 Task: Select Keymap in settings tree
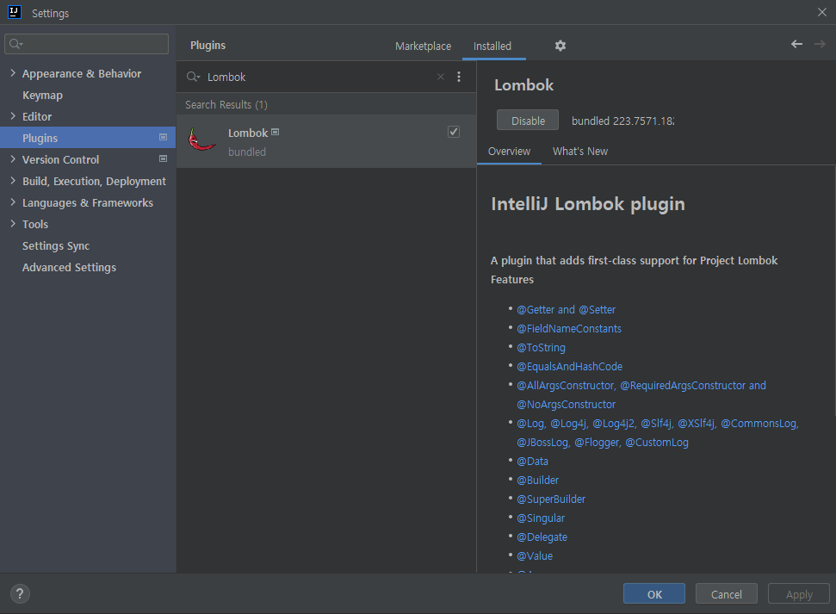point(43,96)
